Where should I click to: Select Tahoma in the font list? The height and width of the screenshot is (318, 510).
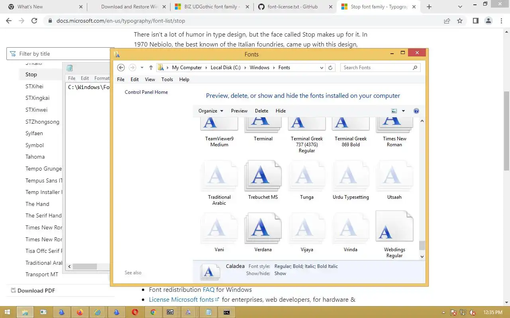(35, 157)
